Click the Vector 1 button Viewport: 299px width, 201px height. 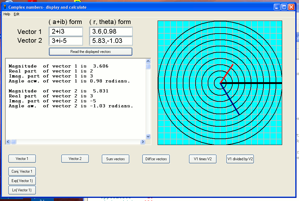coord(22,159)
